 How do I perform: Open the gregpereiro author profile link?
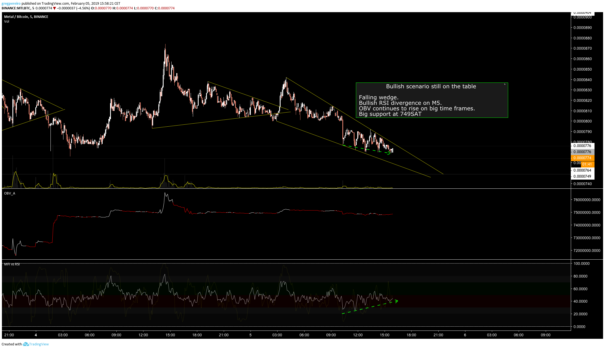pos(11,4)
